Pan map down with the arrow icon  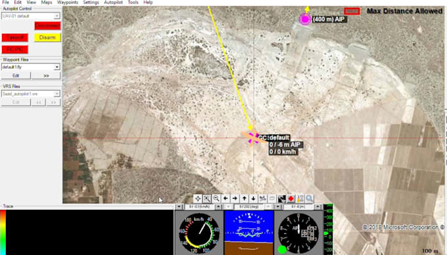[x=253, y=199]
